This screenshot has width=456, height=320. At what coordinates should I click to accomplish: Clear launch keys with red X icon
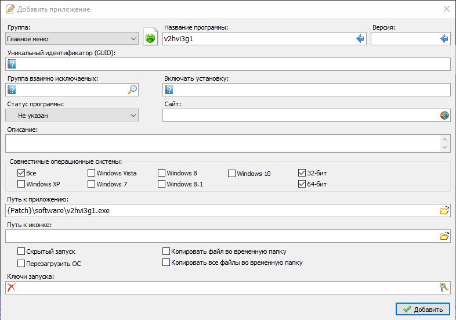click(12, 287)
